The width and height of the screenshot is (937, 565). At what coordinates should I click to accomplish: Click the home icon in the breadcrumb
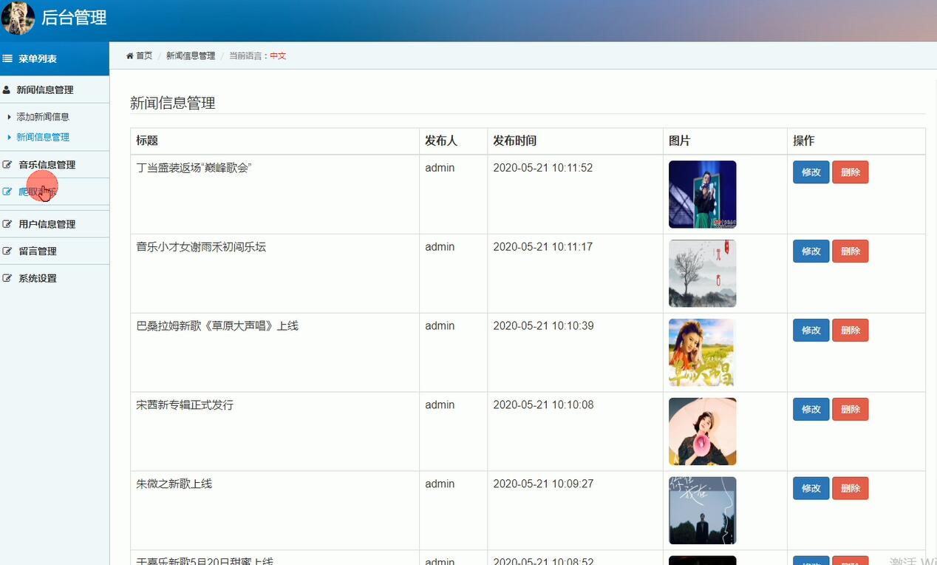(x=130, y=55)
